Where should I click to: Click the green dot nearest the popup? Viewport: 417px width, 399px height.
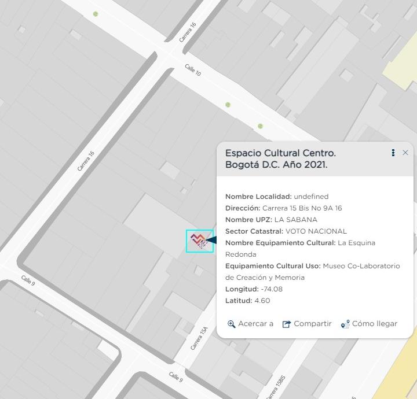(x=260, y=126)
